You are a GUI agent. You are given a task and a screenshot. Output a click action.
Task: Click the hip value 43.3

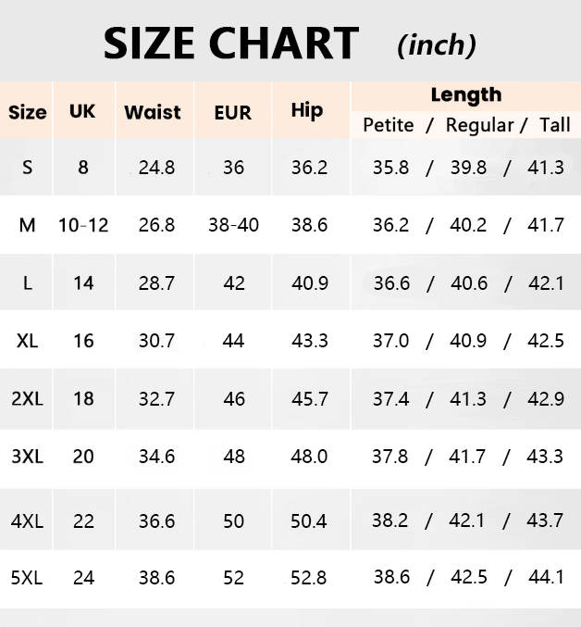310,340
